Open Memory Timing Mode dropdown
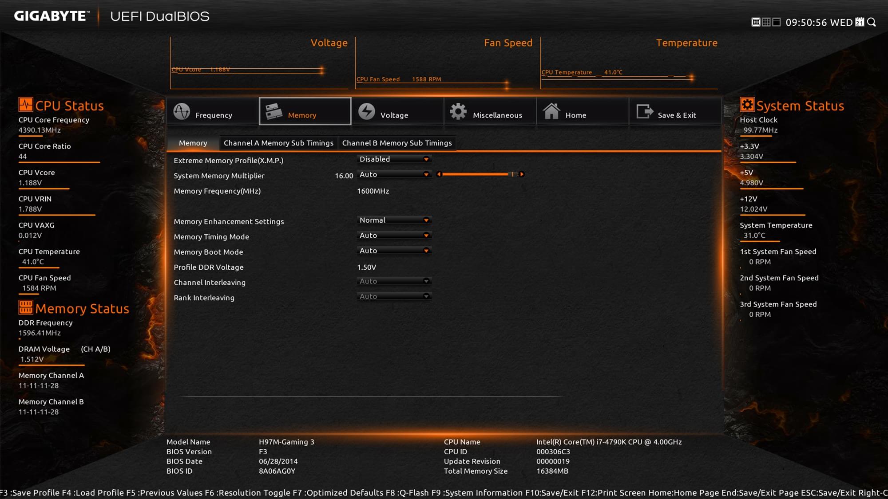Image resolution: width=888 pixels, height=499 pixels. [x=394, y=236]
